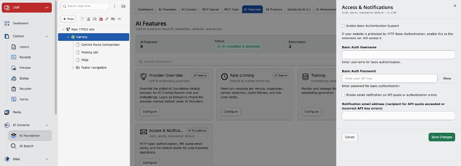Select FAQs page in tree

tap(85, 60)
